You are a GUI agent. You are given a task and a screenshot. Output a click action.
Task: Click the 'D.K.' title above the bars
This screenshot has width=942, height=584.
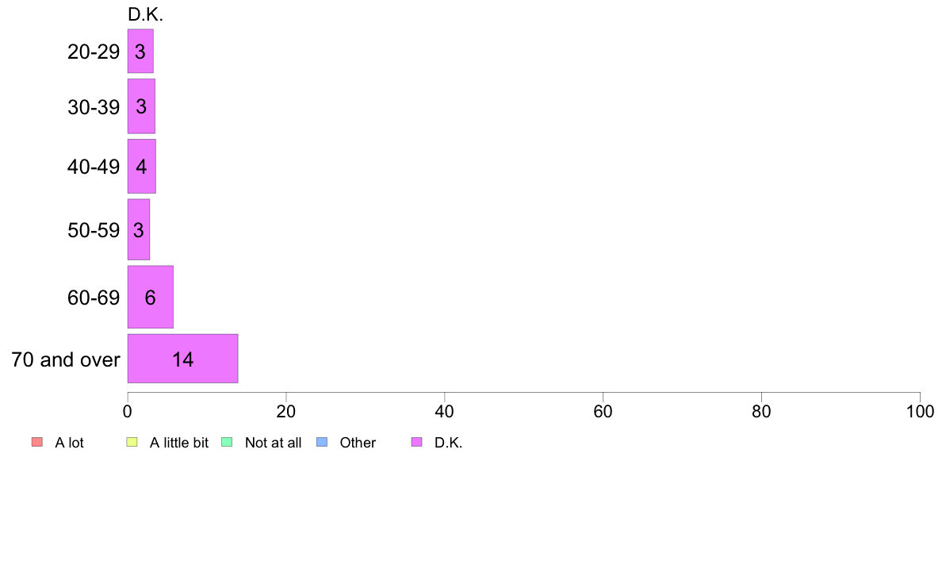(x=145, y=14)
